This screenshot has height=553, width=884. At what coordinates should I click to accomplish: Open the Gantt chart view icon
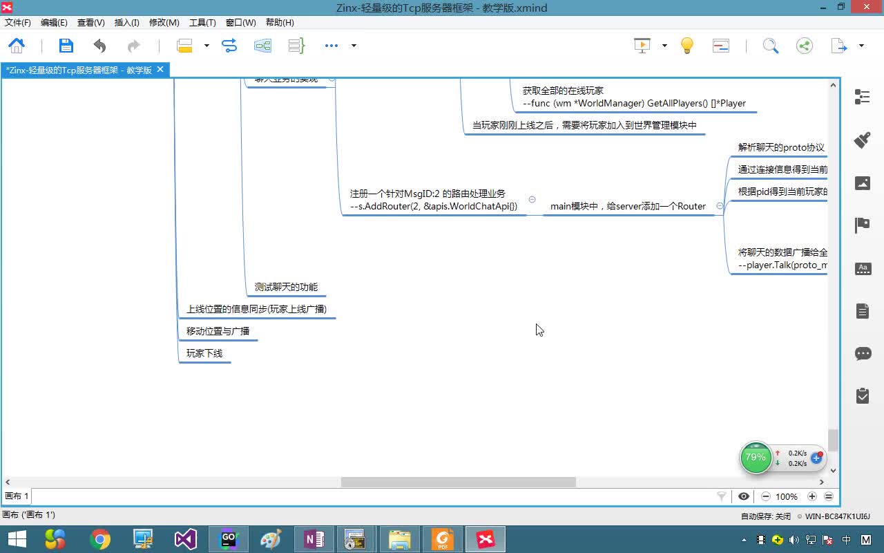click(720, 46)
